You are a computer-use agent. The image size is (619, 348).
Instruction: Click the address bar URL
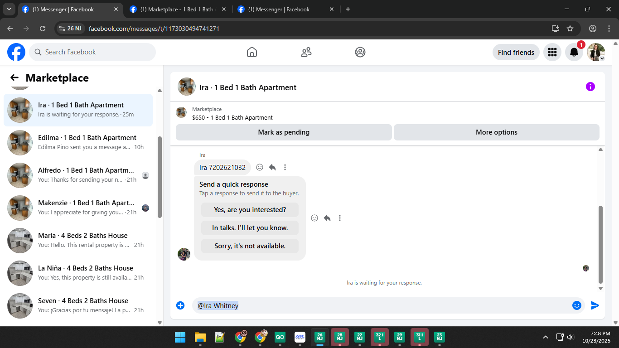click(154, 29)
